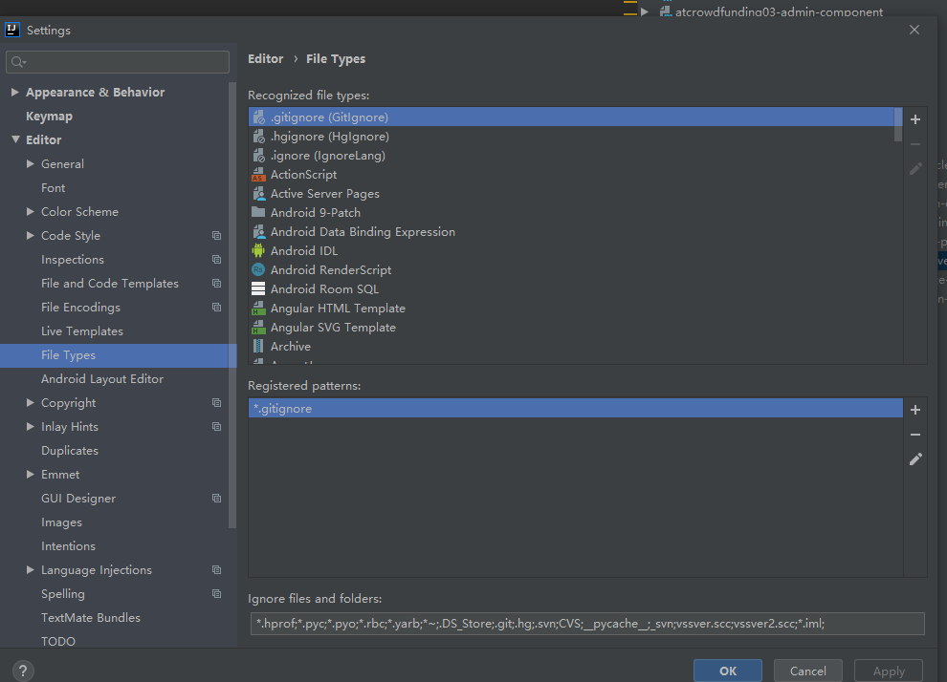Viewport: 947px width, 682px height.
Task: Expand the Appearance & Behavior section
Action: coord(15,93)
